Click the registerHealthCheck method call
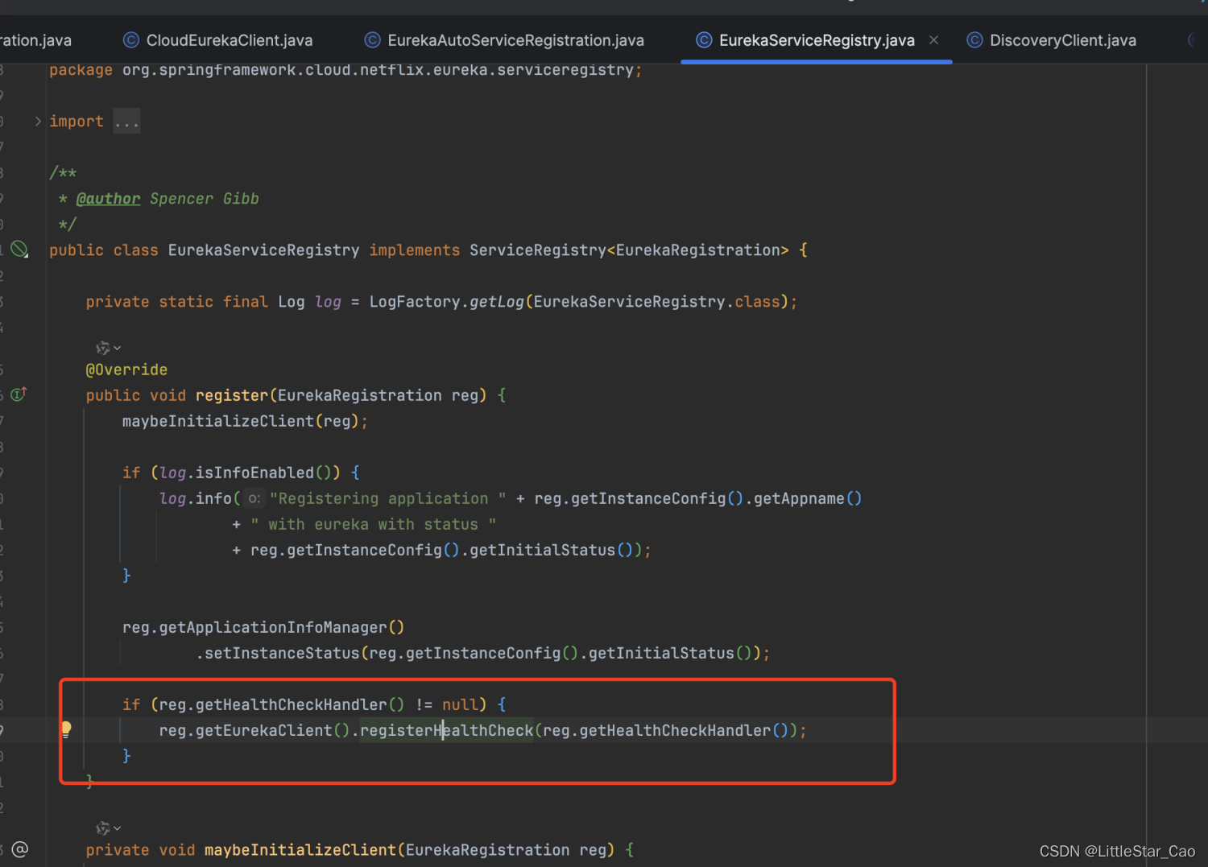 [446, 730]
